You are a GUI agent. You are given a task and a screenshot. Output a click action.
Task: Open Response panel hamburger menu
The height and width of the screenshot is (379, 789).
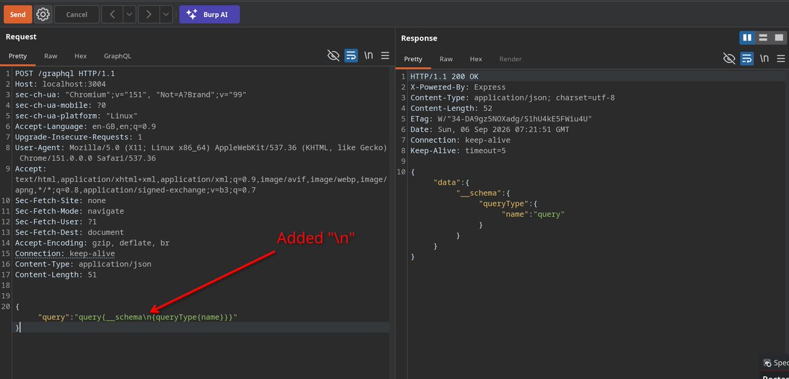(781, 58)
